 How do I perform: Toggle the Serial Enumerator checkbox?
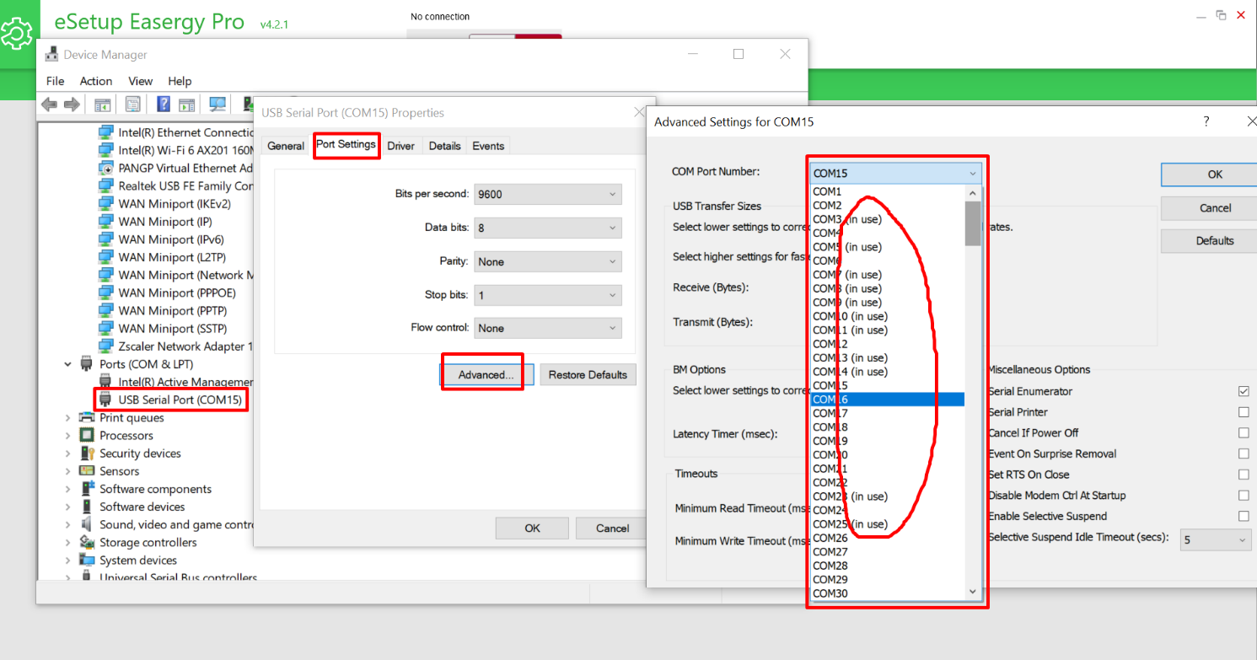1244,391
